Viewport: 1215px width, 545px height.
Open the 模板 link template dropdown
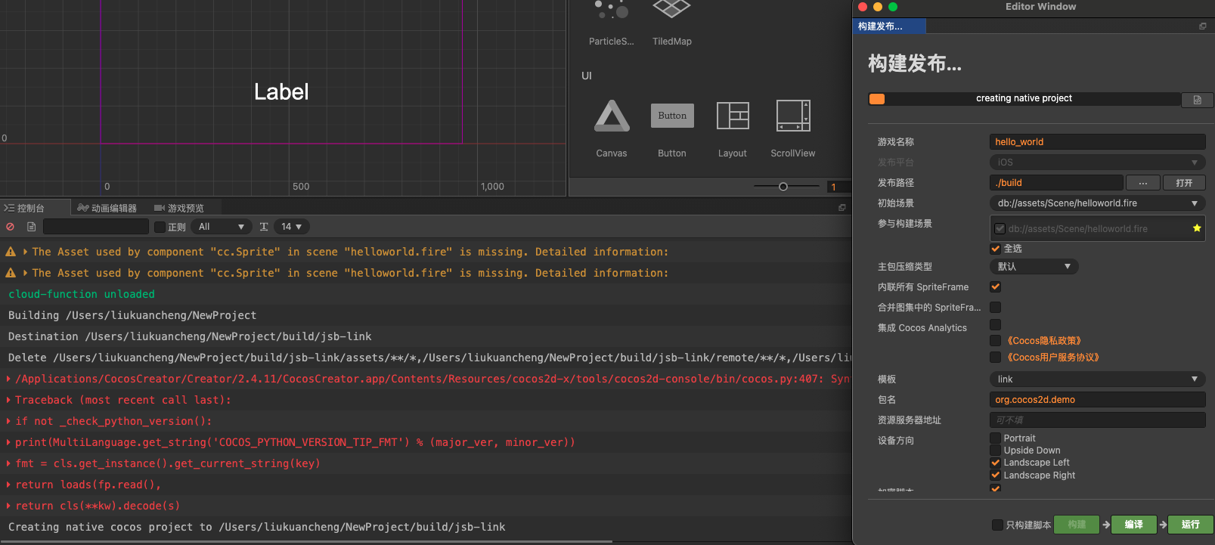point(1096,379)
